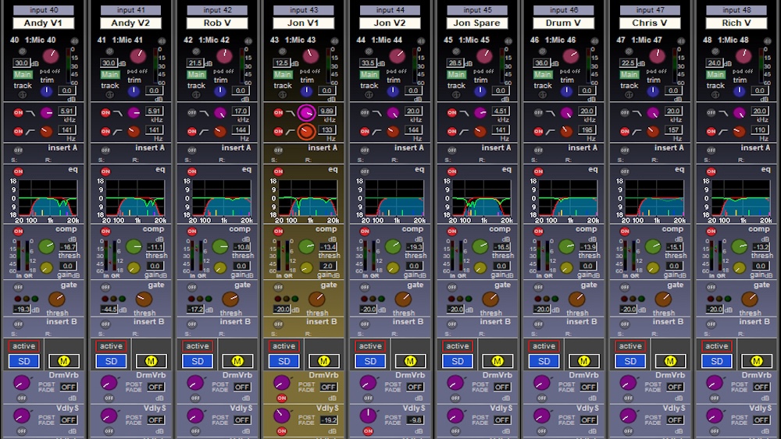Turn off the EQ on Andy V1

tap(17, 171)
